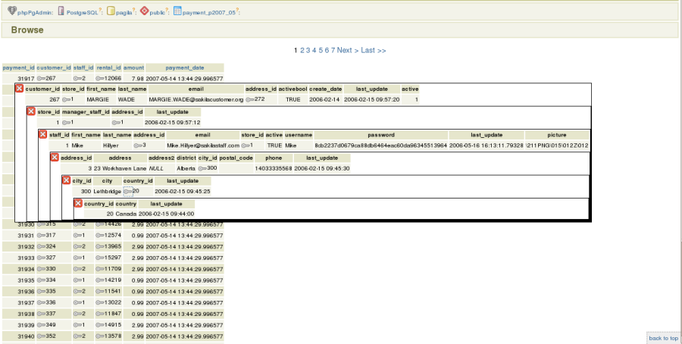Click the phpPgAdmin elephant logo icon
Screen dimensions: 682x344
[12, 11]
